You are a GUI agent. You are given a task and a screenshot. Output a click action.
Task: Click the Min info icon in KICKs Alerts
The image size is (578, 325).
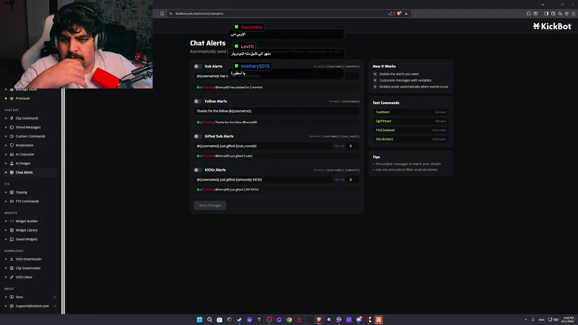343,180
